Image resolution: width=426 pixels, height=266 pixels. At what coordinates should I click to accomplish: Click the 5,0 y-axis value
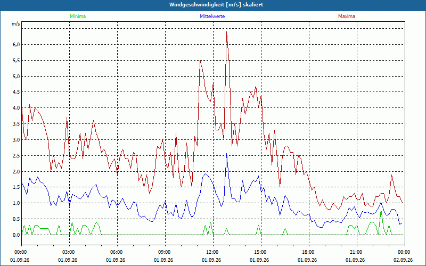click(17, 76)
